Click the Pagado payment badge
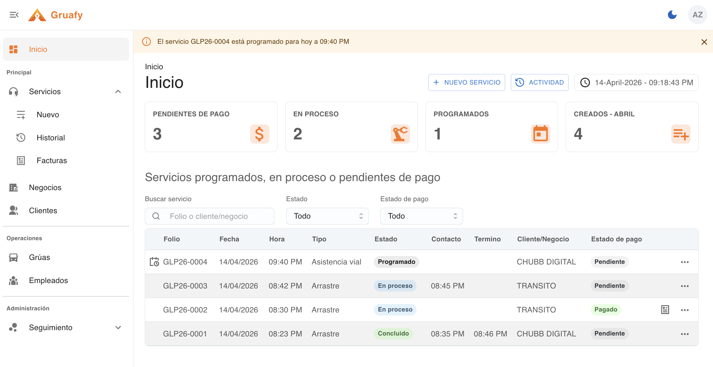Image resolution: width=713 pixels, height=367 pixels. (x=606, y=309)
